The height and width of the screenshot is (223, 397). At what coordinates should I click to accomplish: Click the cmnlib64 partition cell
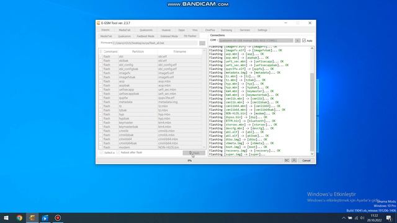[125, 139]
